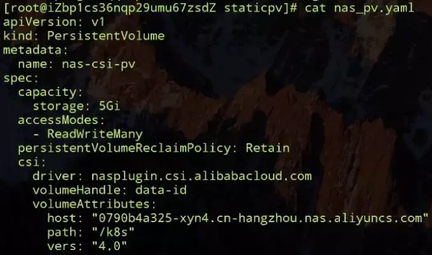This screenshot has height=255, width=432.
Task: Click the 'apiVersion: v1' line
Action: 54,22
